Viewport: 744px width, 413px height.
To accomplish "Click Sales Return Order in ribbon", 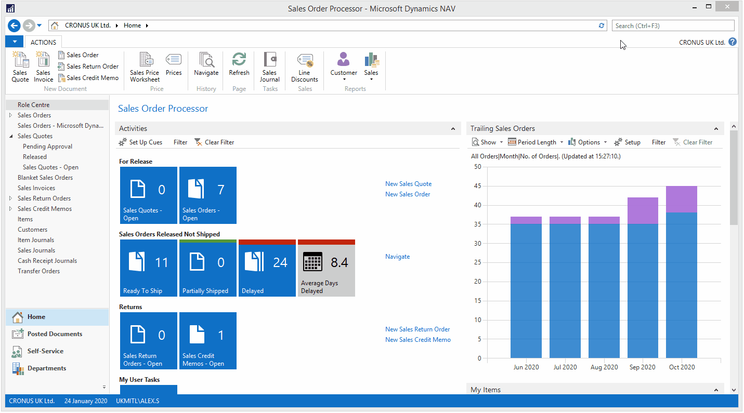I will (x=88, y=66).
